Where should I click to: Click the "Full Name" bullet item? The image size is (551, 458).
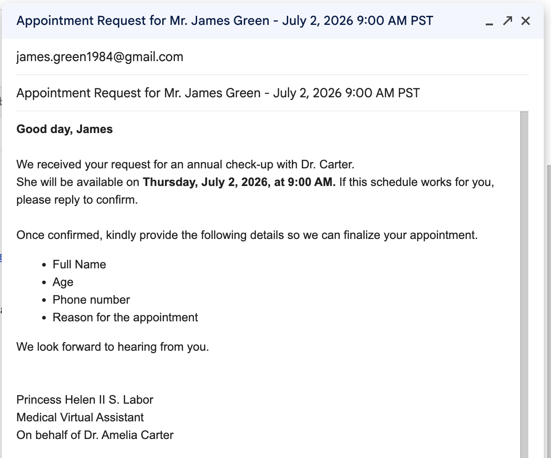(x=79, y=265)
